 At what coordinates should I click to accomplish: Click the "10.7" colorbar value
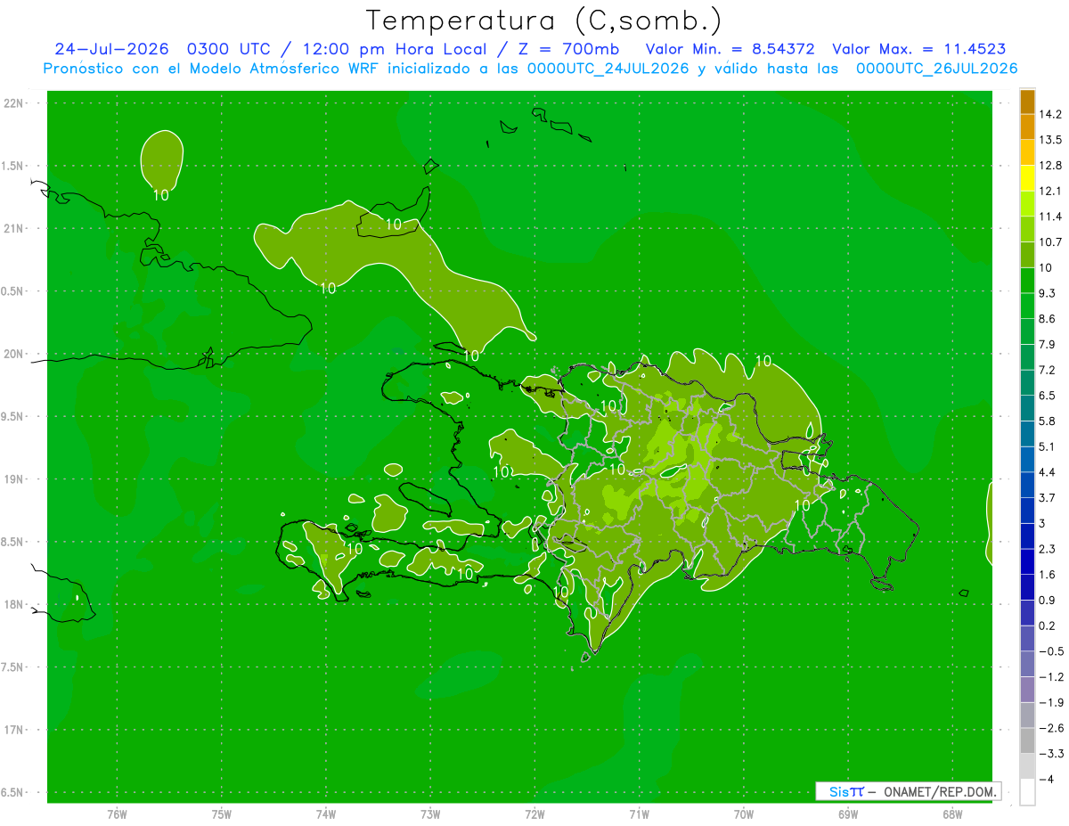pyautogui.click(x=1049, y=242)
